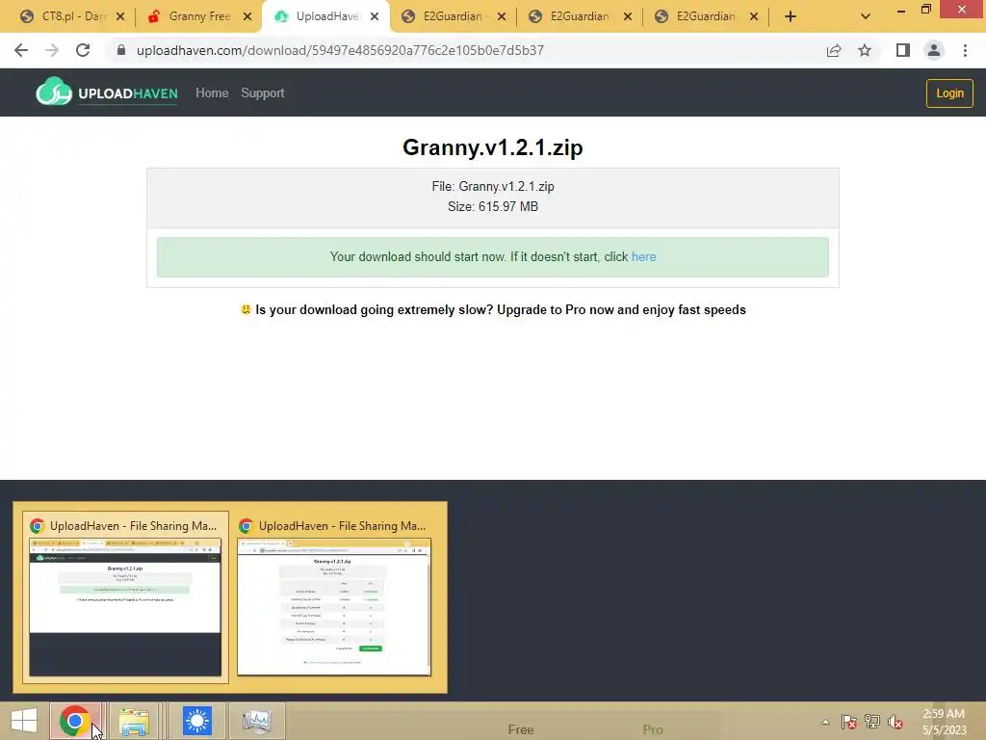Open the Support navigation link
Screen dimensions: 986x740
click(263, 93)
